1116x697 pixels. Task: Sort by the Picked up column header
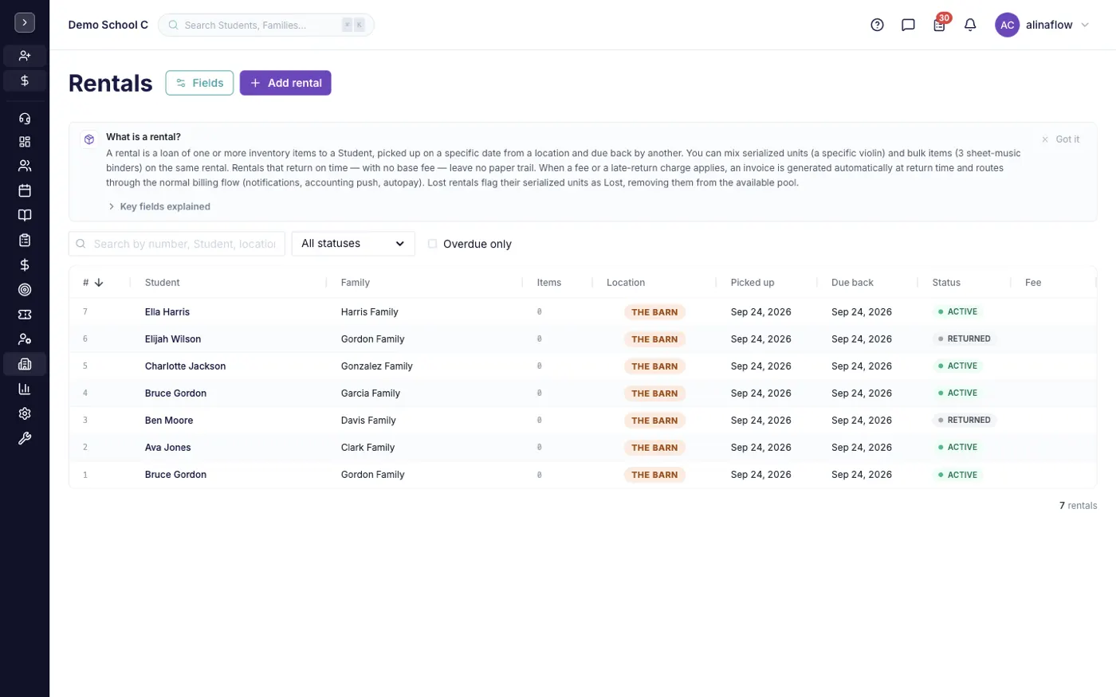[753, 283]
